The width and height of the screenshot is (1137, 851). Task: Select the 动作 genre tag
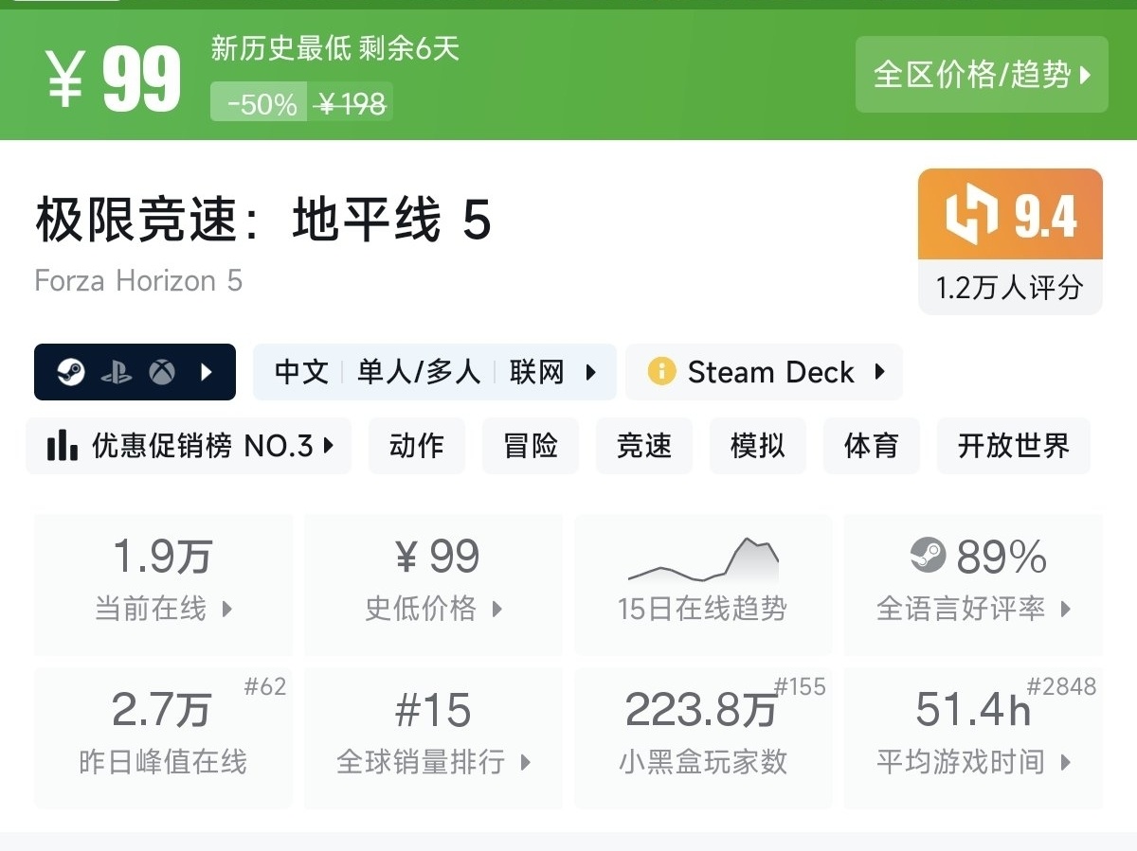pos(417,446)
